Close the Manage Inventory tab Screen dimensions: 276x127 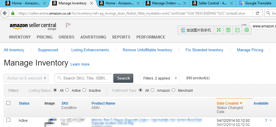pyautogui.click(x=92, y=3)
